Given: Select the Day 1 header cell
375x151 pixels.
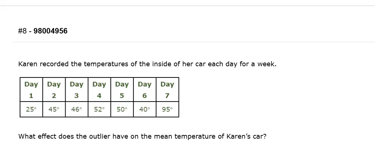Looking at the screenshot, I should click(31, 90).
